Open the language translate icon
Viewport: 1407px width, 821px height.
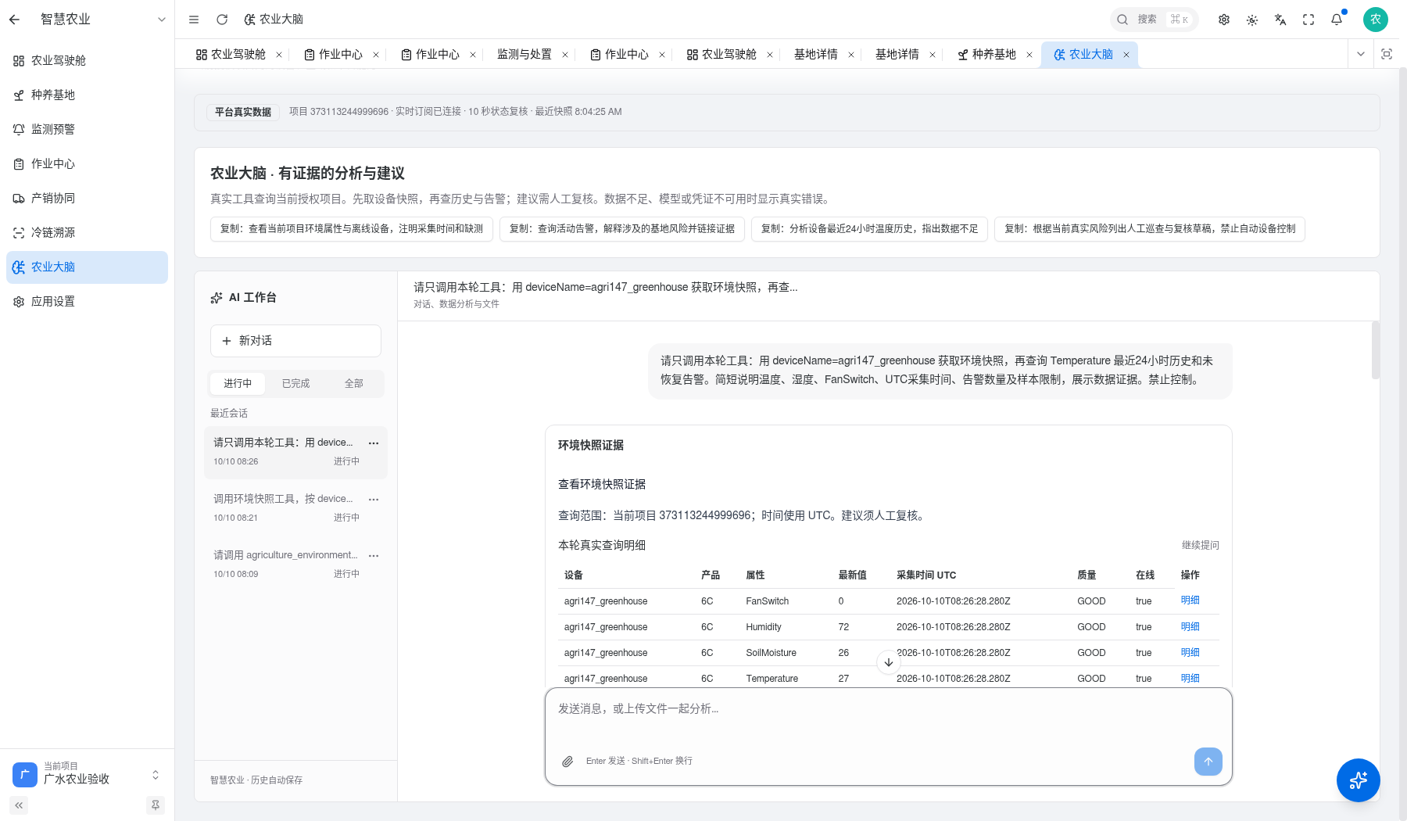pyautogui.click(x=1280, y=20)
